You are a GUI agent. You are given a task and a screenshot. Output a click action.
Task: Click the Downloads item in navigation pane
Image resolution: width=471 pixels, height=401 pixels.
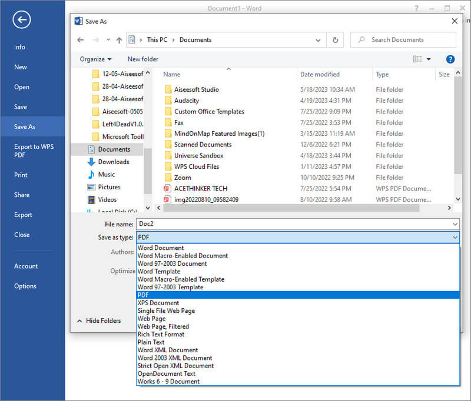[x=113, y=162]
